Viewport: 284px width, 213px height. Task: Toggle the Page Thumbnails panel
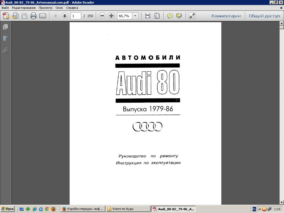tap(5, 27)
